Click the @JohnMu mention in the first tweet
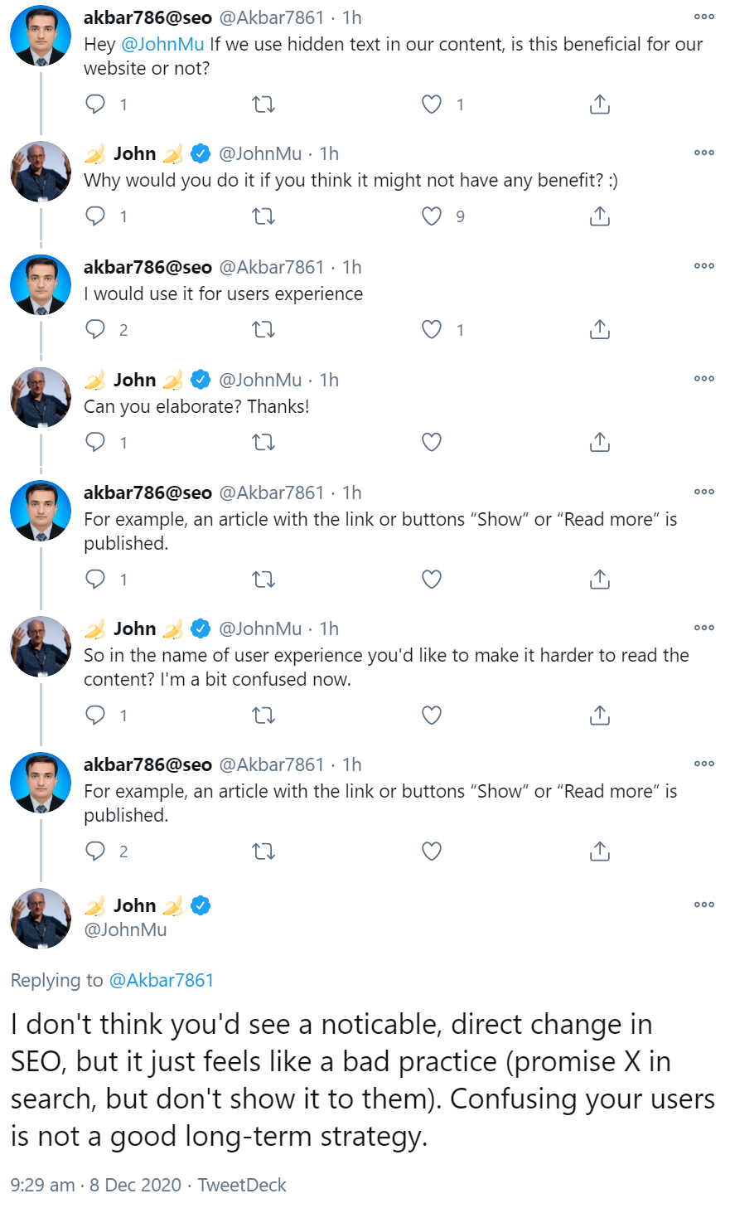The image size is (730, 1208). 162,44
